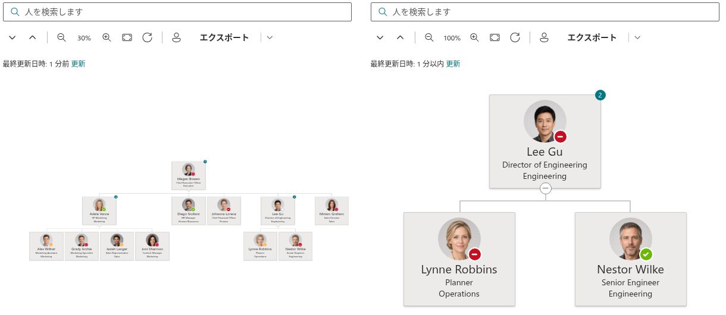Open Adele Vance's card in 30% chart
This screenshot has width=726, height=315.
pyautogui.click(x=99, y=210)
